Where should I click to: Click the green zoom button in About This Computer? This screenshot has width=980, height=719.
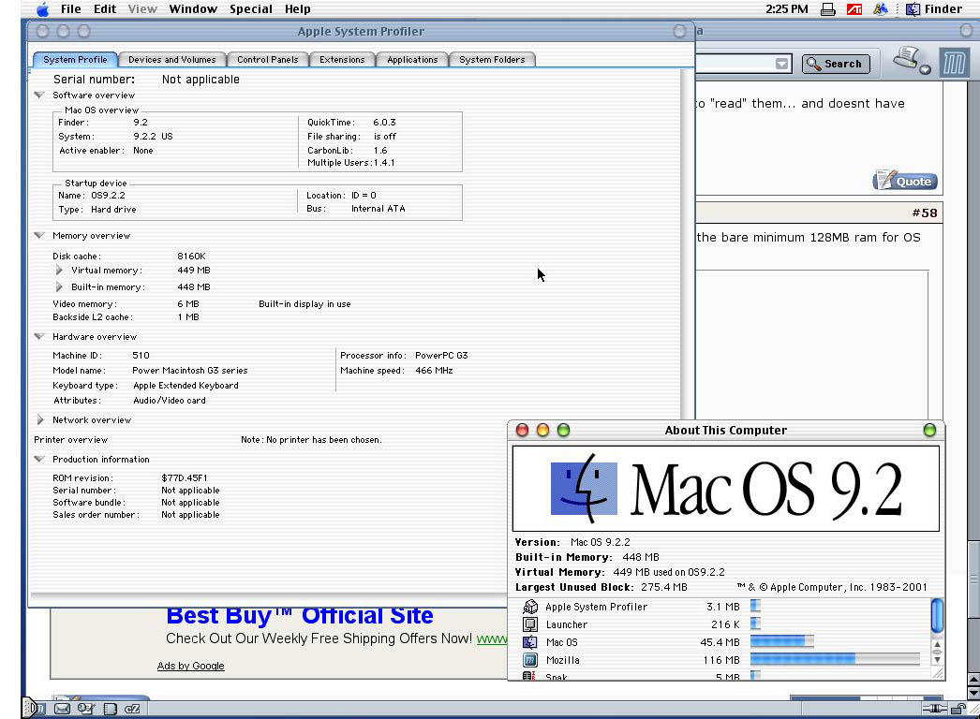(563, 430)
